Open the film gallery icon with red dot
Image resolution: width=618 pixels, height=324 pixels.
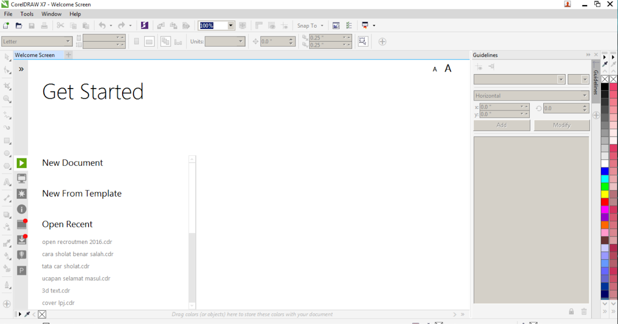point(22,224)
